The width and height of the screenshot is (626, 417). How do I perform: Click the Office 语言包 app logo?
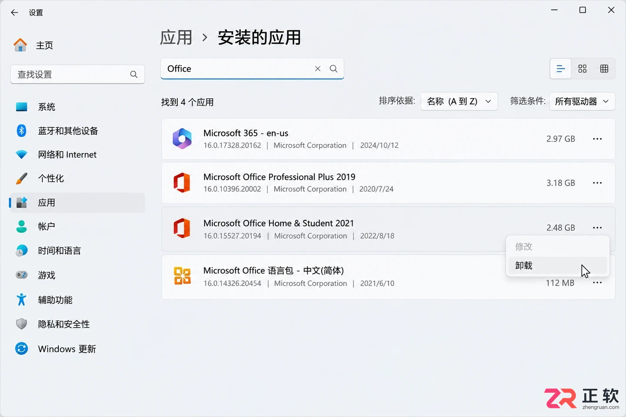pos(182,276)
